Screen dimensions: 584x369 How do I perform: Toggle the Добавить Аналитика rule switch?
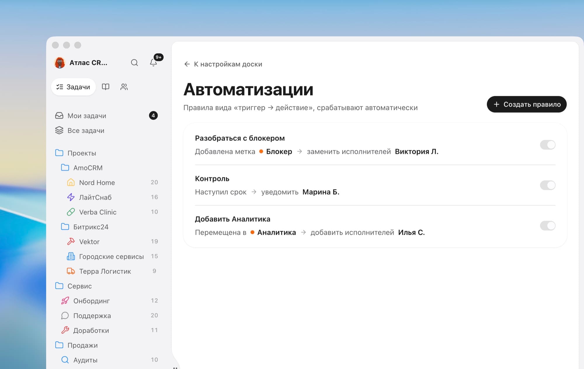coord(547,225)
